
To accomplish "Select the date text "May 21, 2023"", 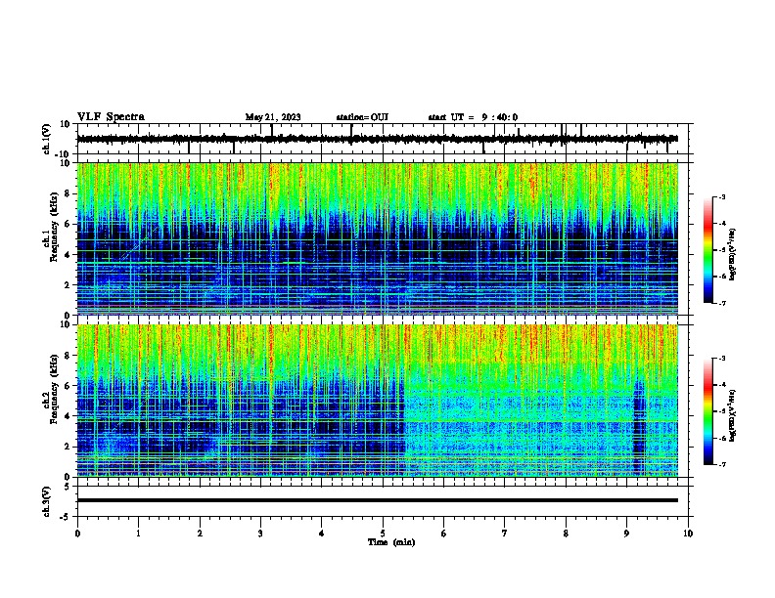I will (273, 117).
